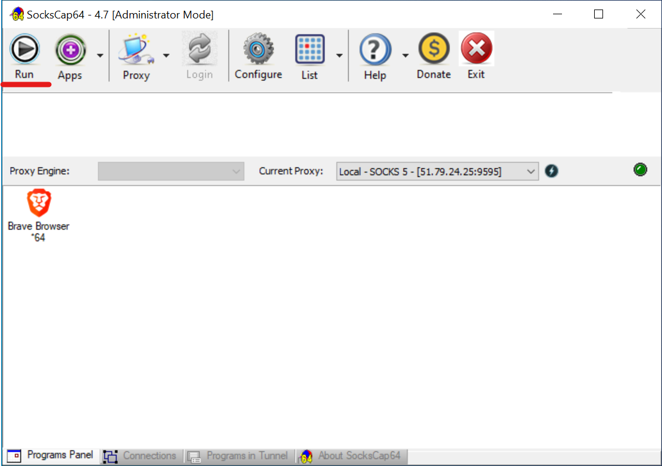Open the Configure gear icon
The width and height of the screenshot is (662, 466).
[x=258, y=49]
